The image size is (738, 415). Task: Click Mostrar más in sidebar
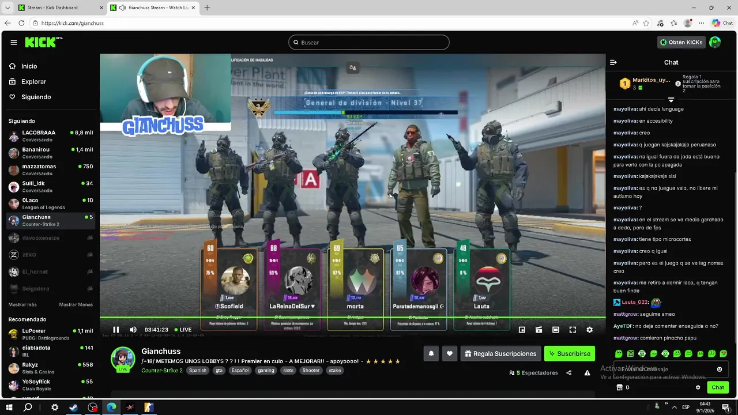point(22,304)
